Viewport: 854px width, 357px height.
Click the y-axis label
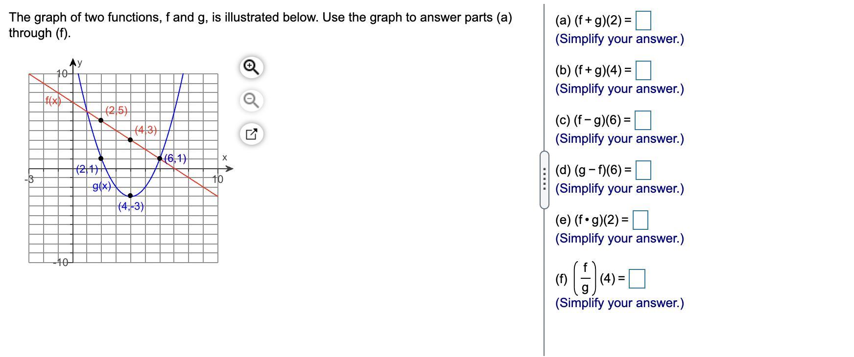80,63
